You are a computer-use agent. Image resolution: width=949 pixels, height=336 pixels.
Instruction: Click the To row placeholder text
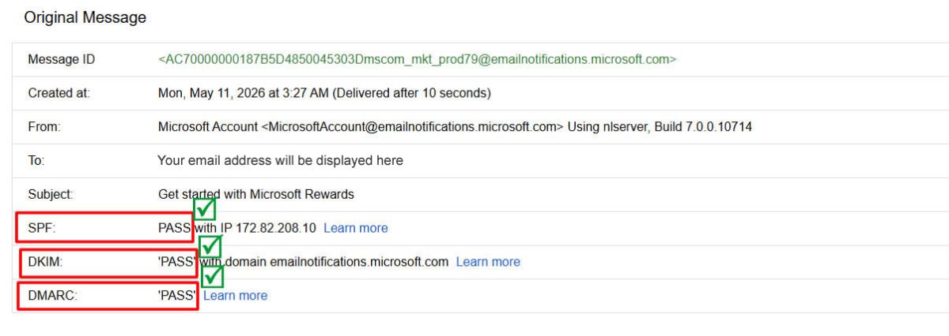click(280, 161)
